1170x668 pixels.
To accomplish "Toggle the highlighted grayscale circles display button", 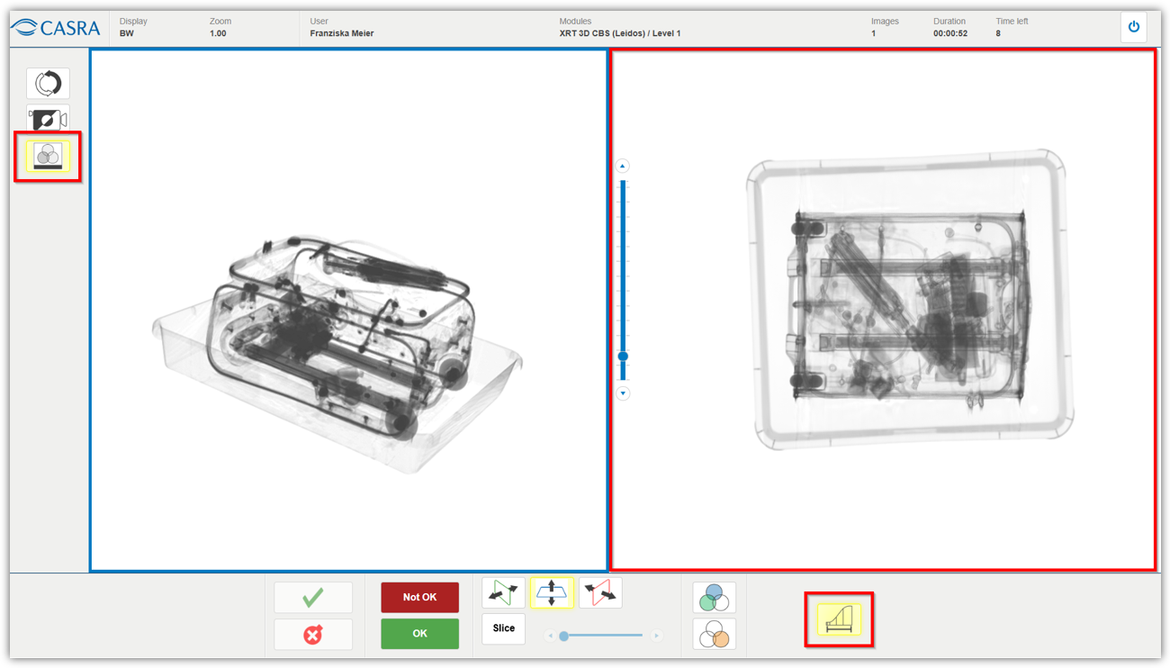I will 48,157.
